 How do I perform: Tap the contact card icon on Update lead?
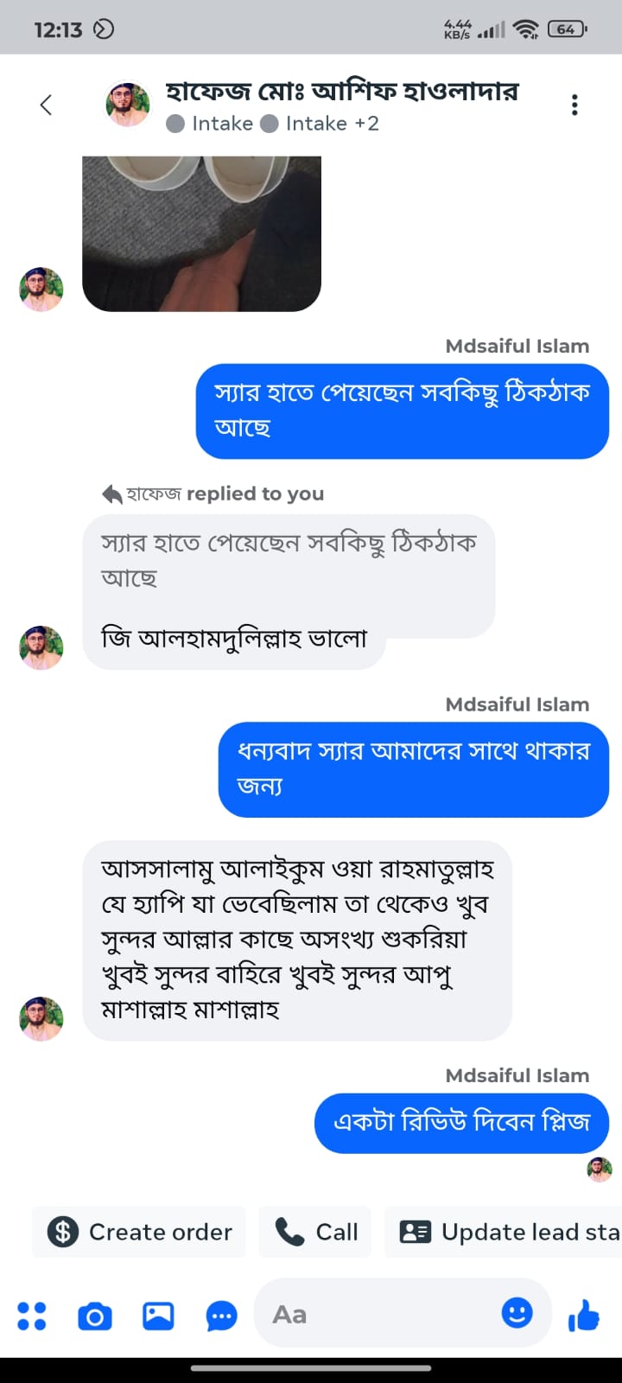pos(416,1232)
